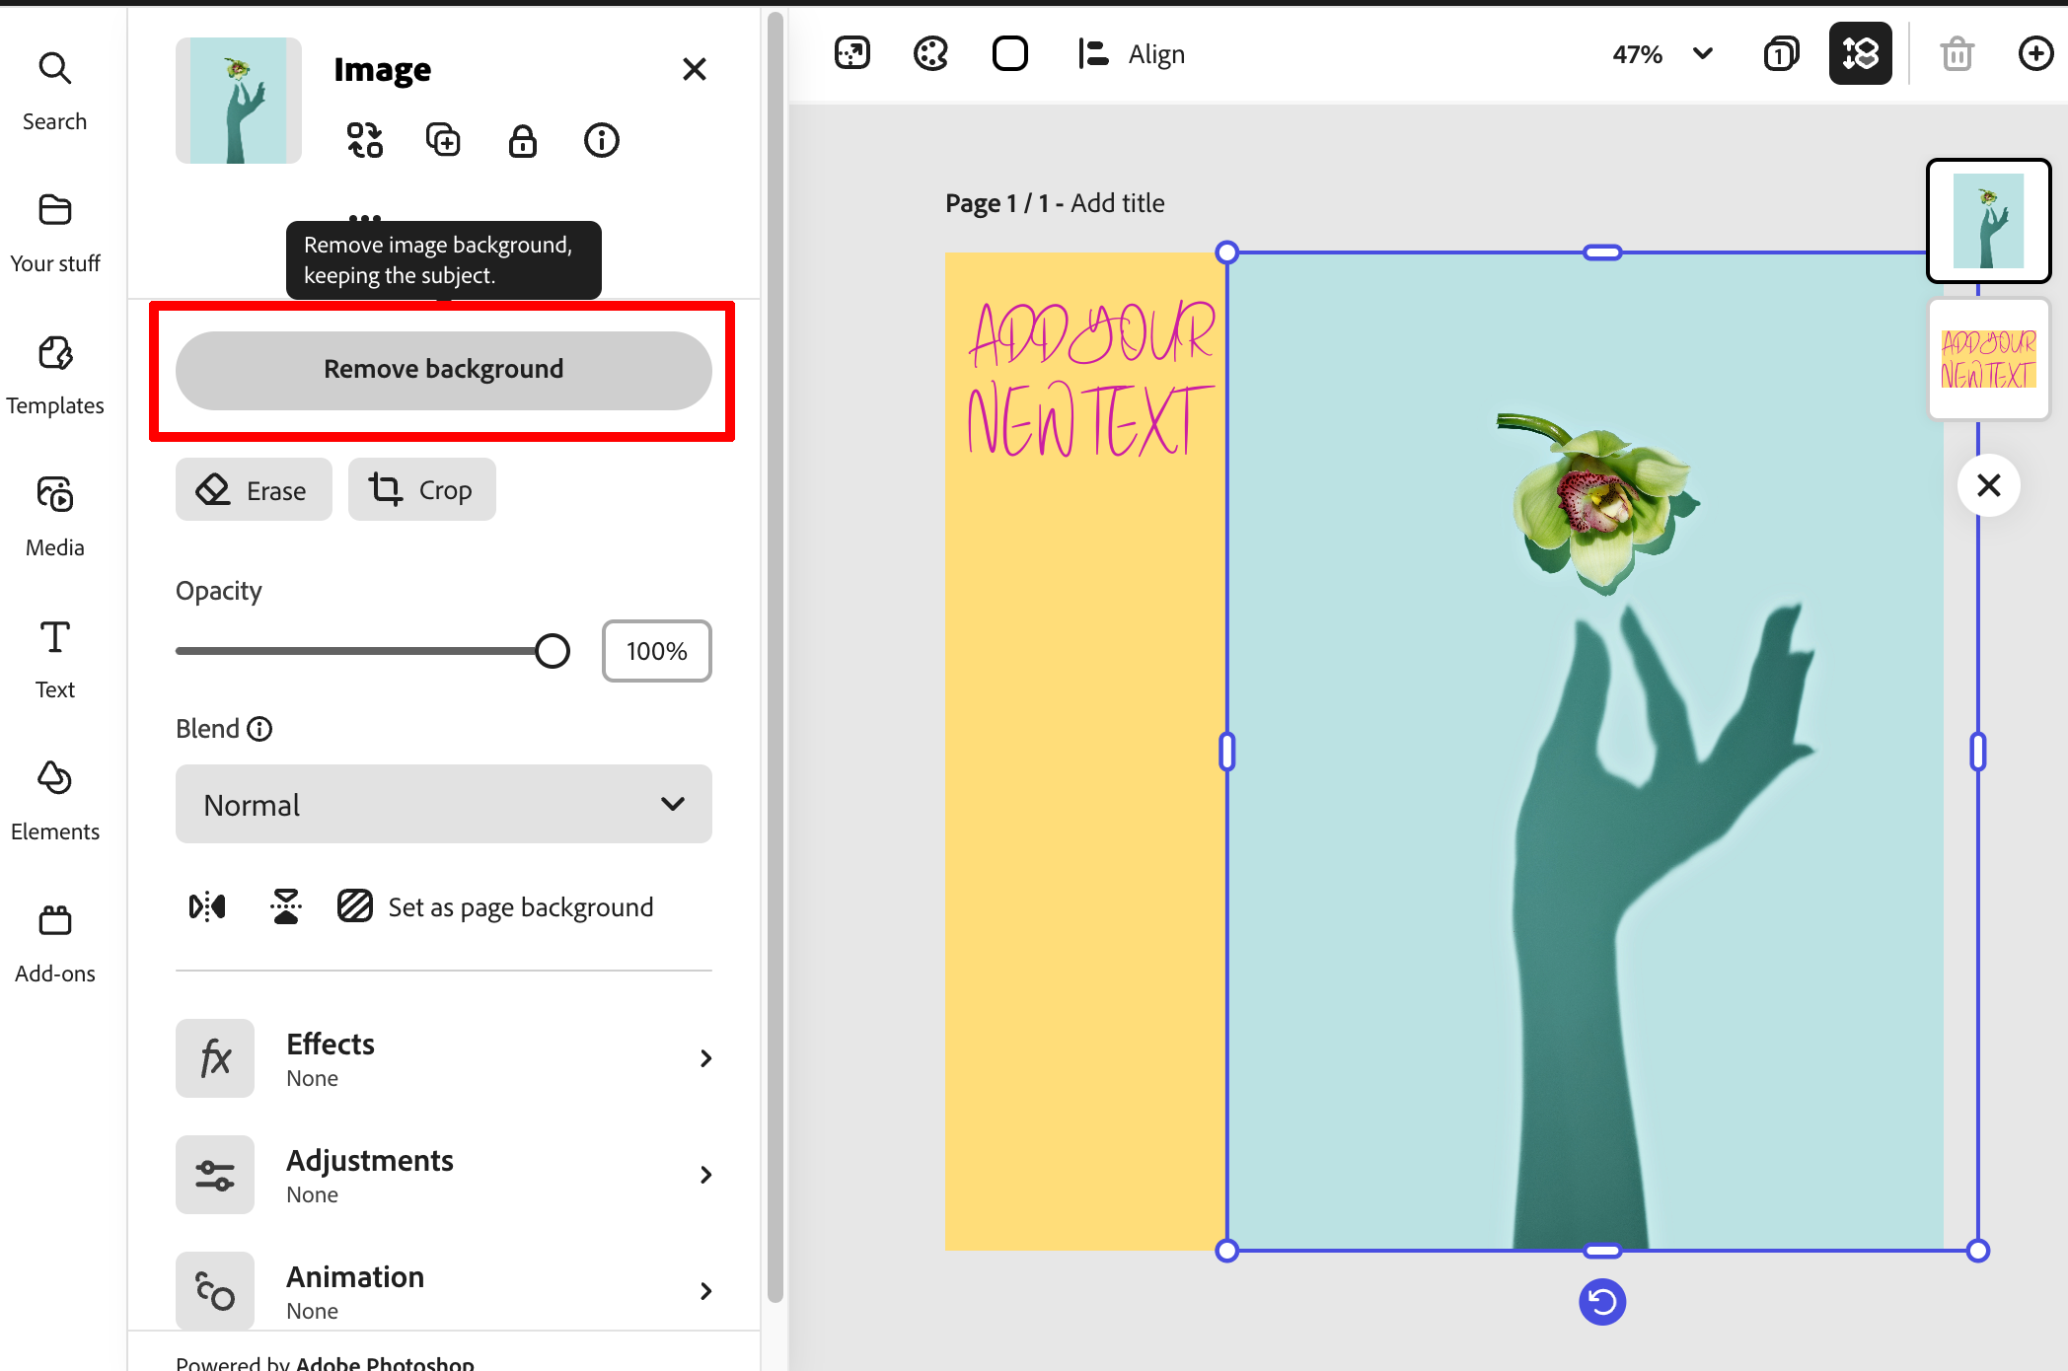This screenshot has width=2068, height=1371.
Task: Click the resize icon in top toolbar
Action: click(x=851, y=54)
